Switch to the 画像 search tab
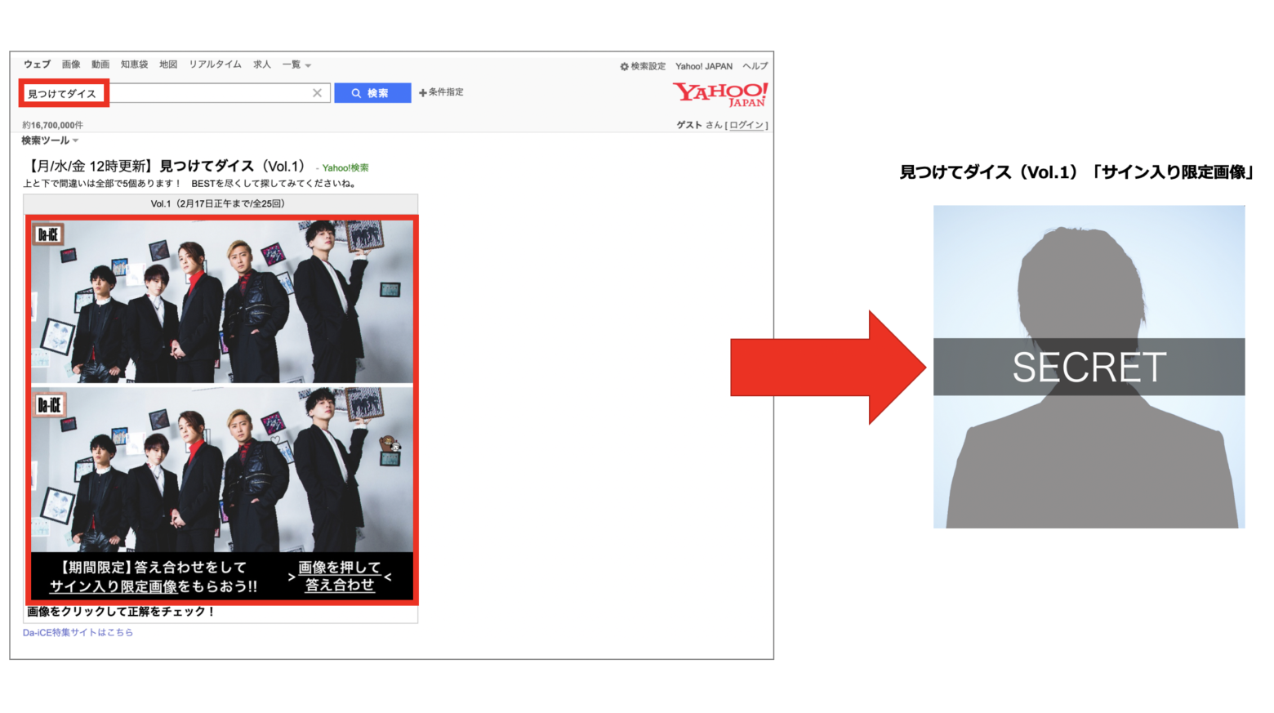 pos(71,65)
